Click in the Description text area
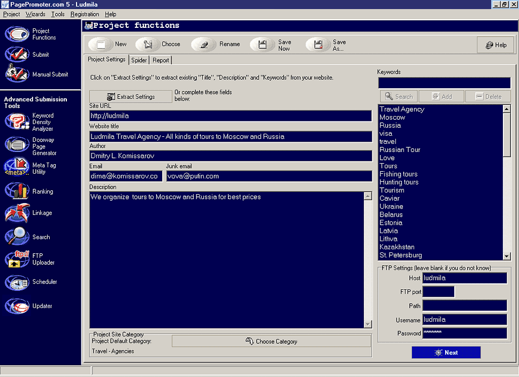The image size is (519, 377). (226, 260)
